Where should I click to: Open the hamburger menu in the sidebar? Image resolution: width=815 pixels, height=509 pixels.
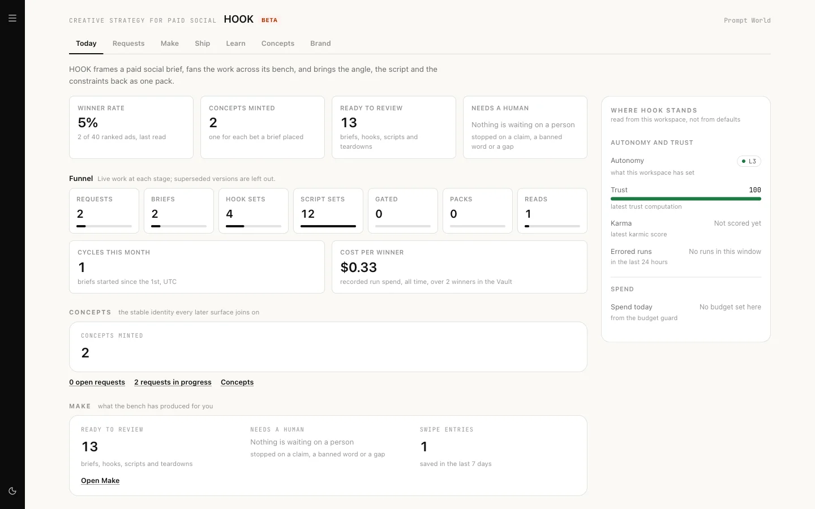[12, 18]
